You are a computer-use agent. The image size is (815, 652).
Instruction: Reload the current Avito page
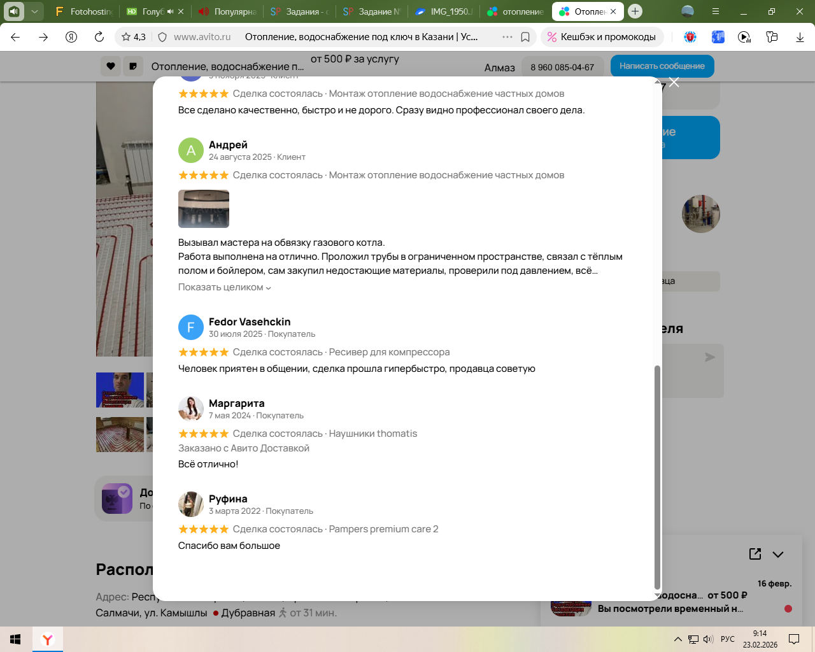[x=99, y=37]
